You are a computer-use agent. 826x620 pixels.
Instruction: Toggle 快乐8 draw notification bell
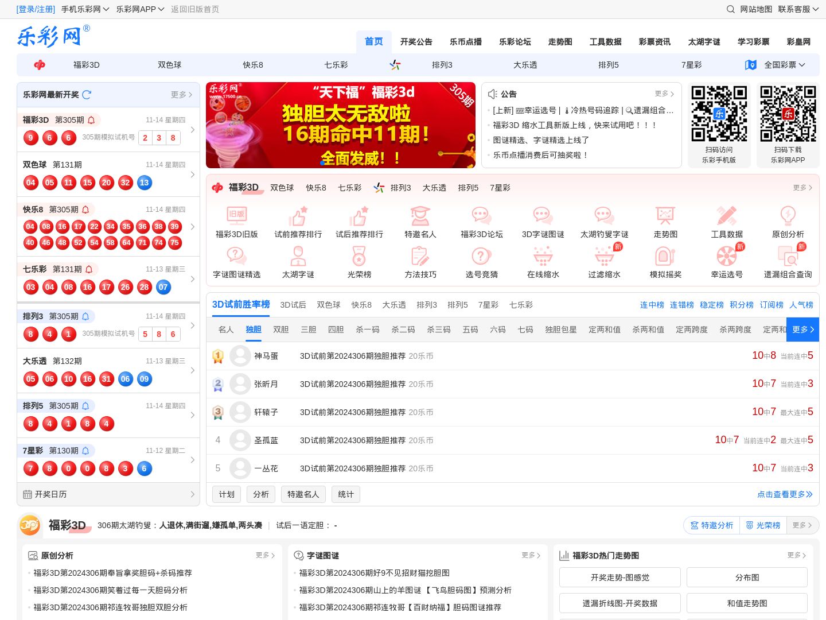tap(85, 210)
